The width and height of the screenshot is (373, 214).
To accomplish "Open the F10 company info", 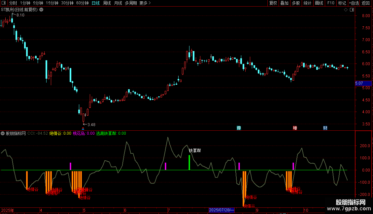I will pyautogui.click(x=331, y=3).
